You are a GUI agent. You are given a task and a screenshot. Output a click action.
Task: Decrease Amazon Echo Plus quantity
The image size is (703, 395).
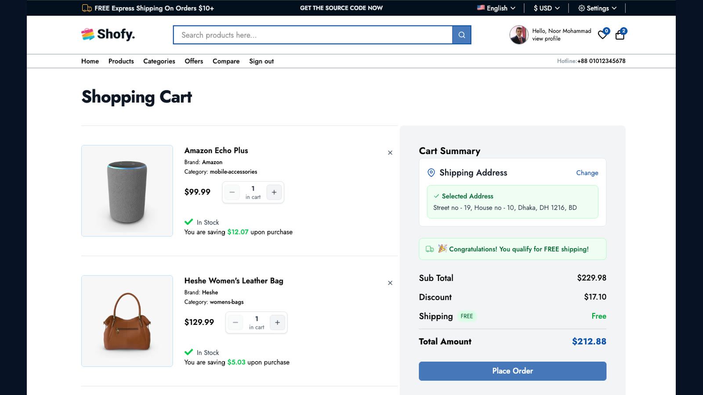point(232,192)
